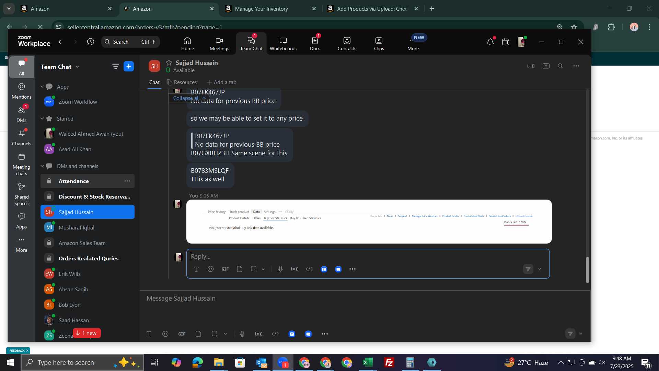Open Channels in sidebar

point(21,138)
